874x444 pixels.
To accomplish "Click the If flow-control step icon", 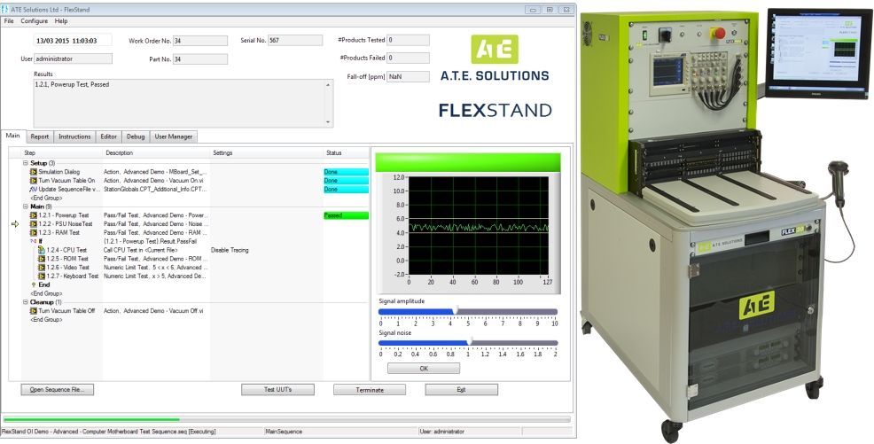I will pos(34,241).
